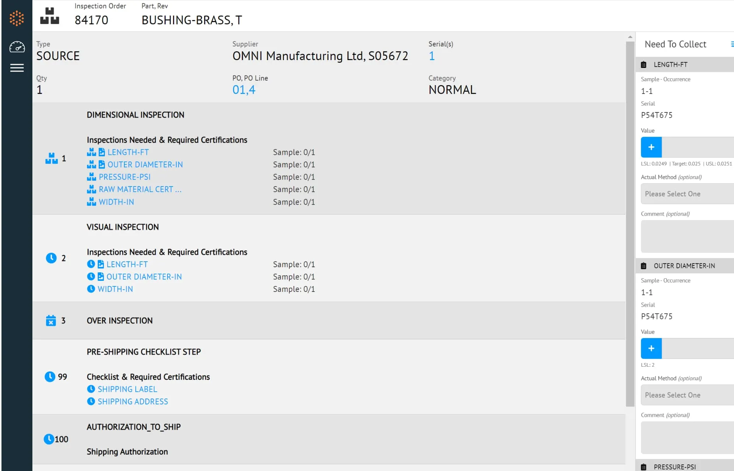Open the dashboard gauge icon in sidebar
Screen dimensions: 734x471
pyautogui.click(x=17, y=47)
